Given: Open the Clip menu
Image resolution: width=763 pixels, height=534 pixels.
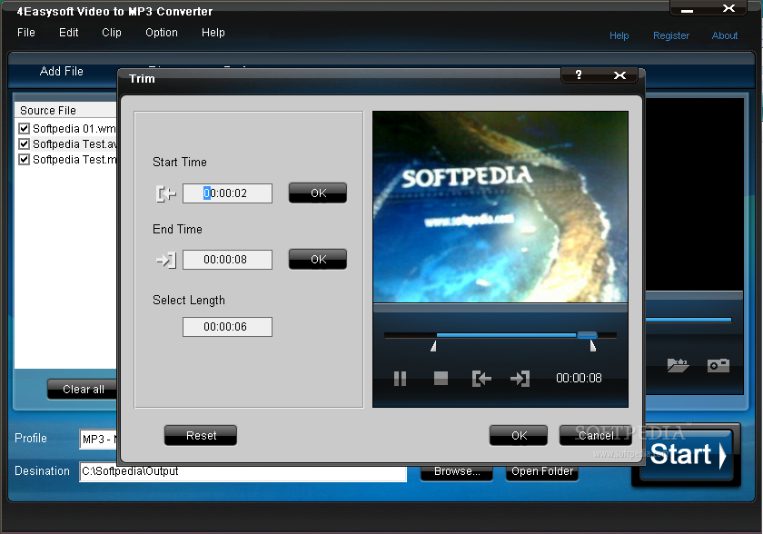Looking at the screenshot, I should coord(112,33).
